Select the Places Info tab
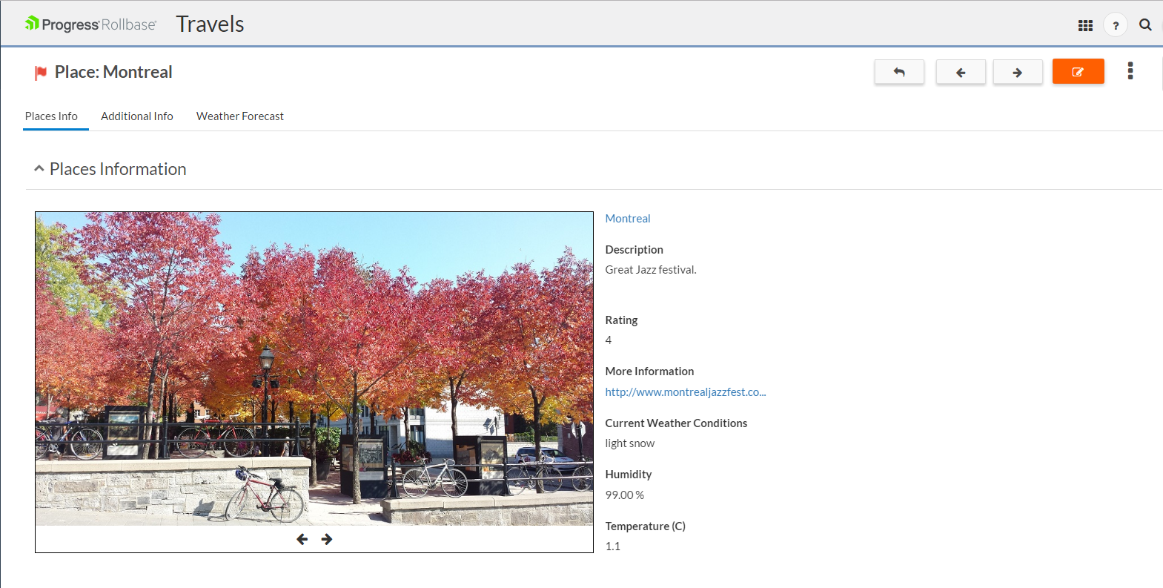The width and height of the screenshot is (1163, 588). 51,116
